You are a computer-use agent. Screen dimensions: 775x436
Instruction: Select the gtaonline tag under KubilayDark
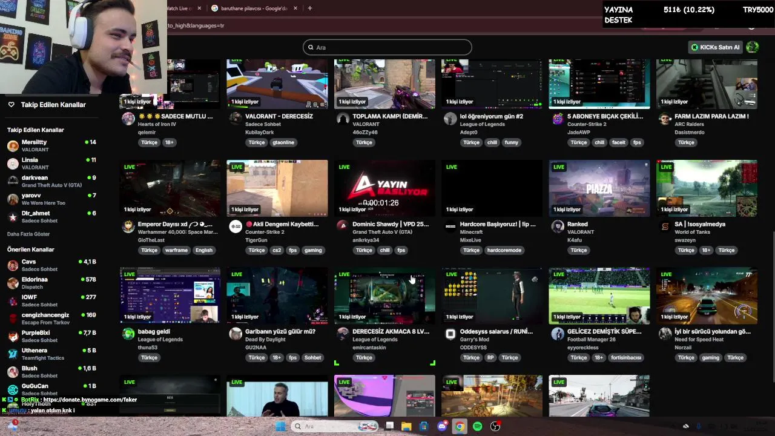point(283,142)
